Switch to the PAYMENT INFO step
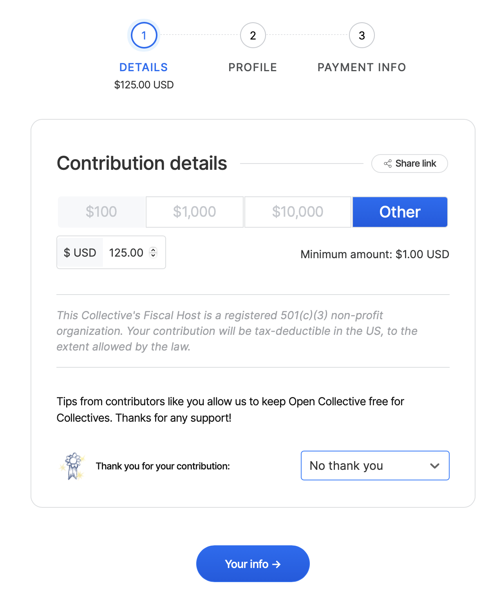Screen dimensions: 499x604 tap(362, 67)
